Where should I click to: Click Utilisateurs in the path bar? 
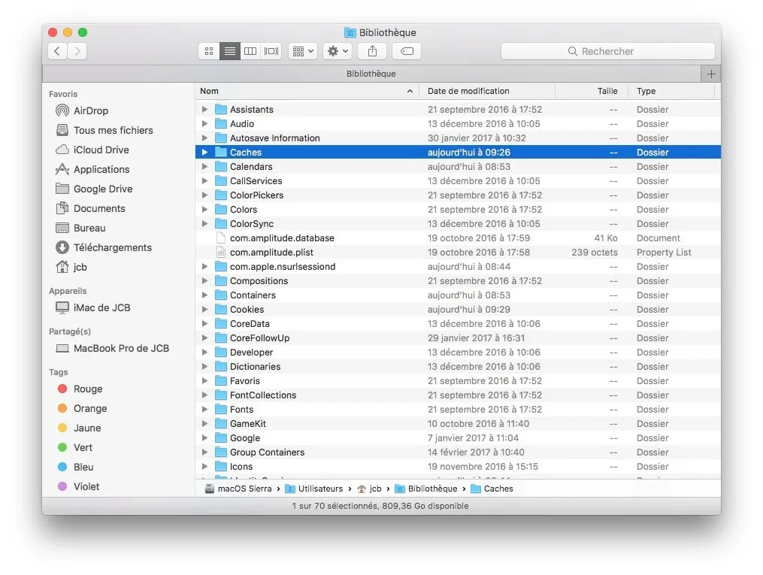[314, 489]
